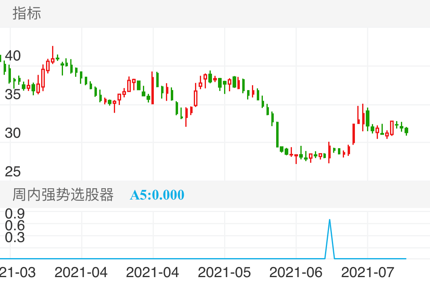Open the 周内强势选股器 indicator title
This screenshot has height=286, width=430.
tap(63, 195)
